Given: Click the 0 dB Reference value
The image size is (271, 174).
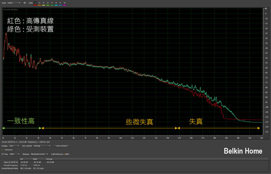Looking at the screenshot, I should (x=64, y=154).
